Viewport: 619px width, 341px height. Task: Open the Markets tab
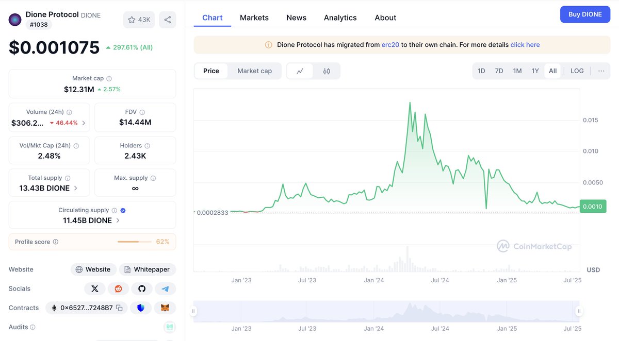coord(254,18)
